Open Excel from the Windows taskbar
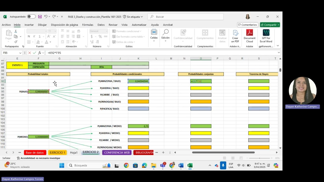This screenshot has height=182, width=324. (x=190, y=166)
